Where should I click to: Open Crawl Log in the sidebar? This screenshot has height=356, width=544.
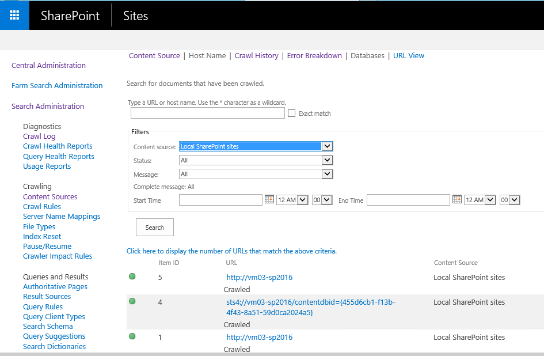tap(39, 137)
